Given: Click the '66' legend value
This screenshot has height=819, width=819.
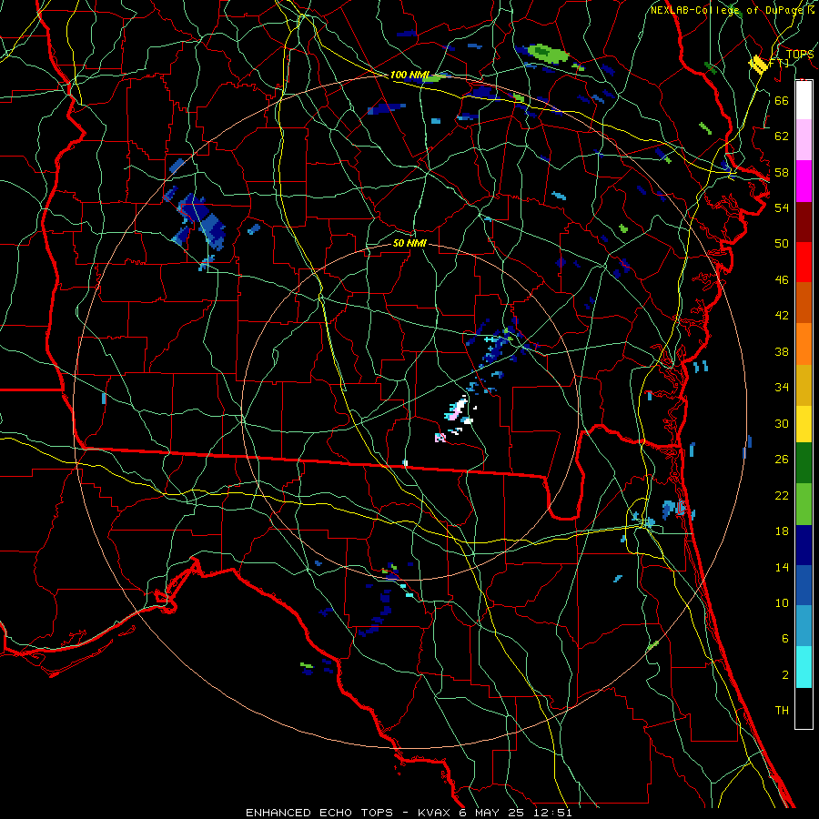Looking at the screenshot, I should coord(782,100).
